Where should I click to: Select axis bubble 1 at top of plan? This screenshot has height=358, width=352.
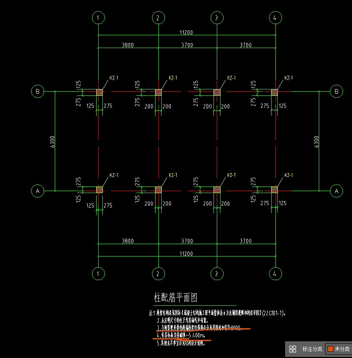(98, 17)
